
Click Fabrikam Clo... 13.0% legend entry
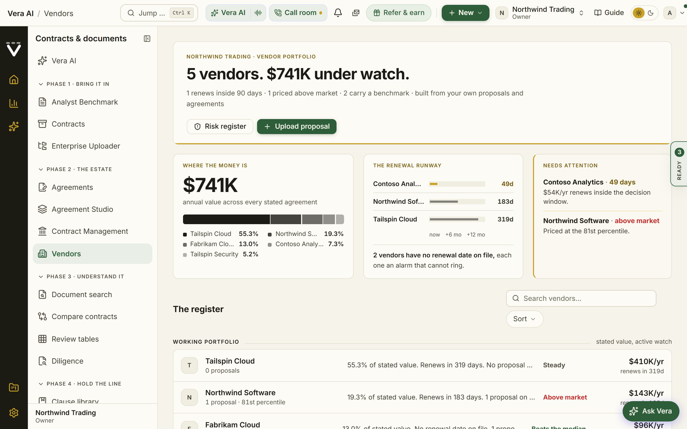coord(221,244)
